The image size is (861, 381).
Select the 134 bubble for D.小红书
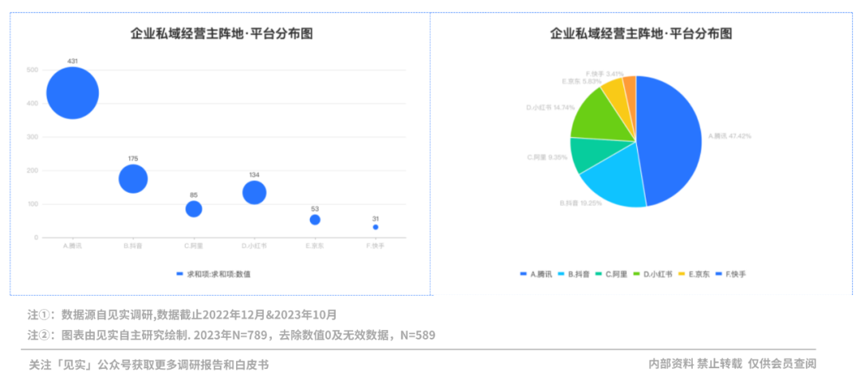(x=254, y=192)
